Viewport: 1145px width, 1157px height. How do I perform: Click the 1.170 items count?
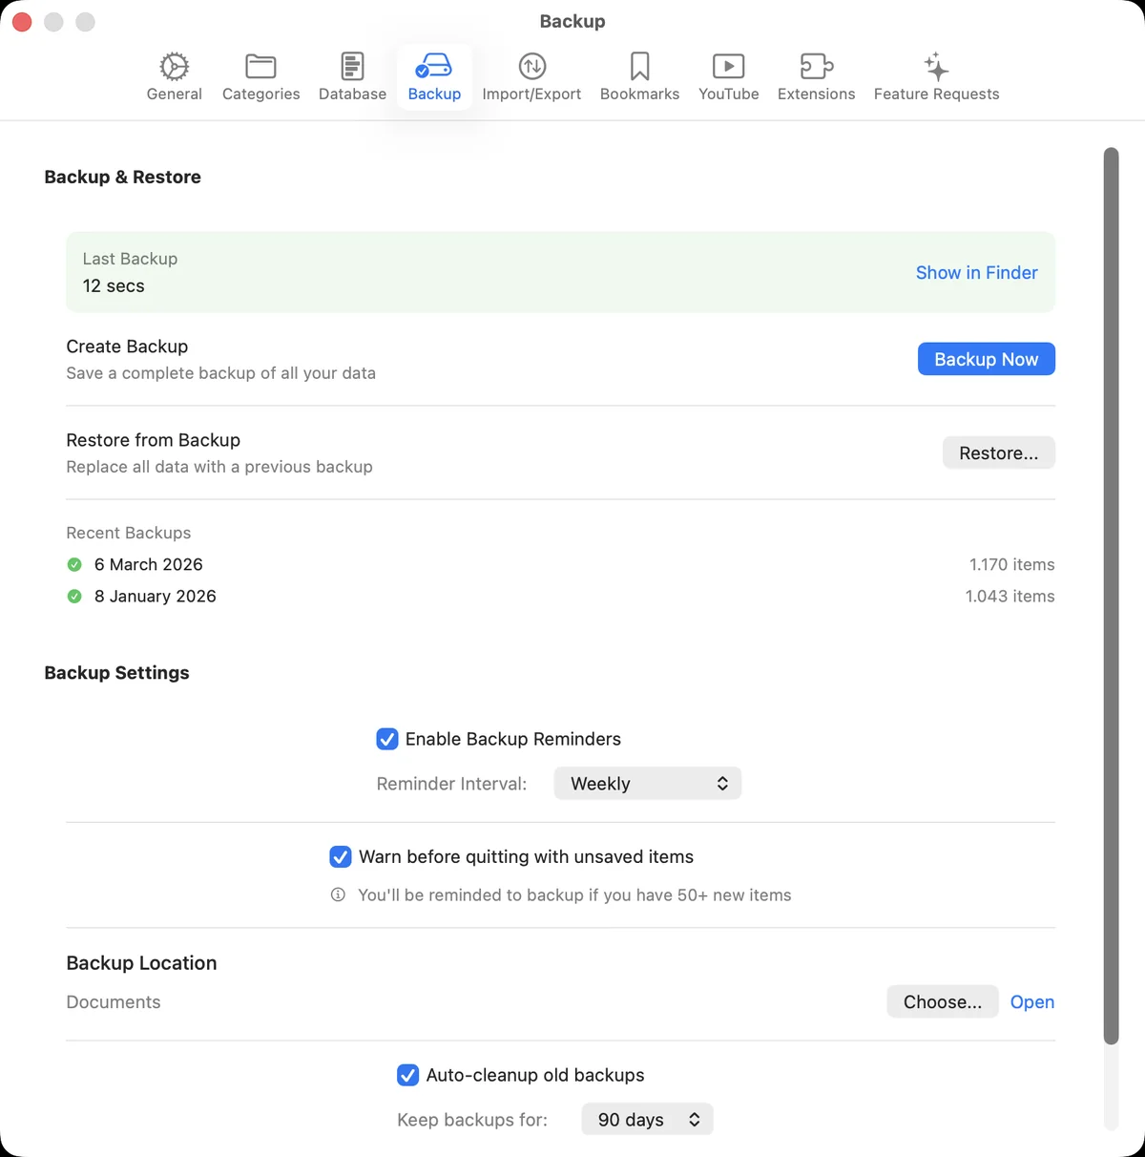(1012, 565)
